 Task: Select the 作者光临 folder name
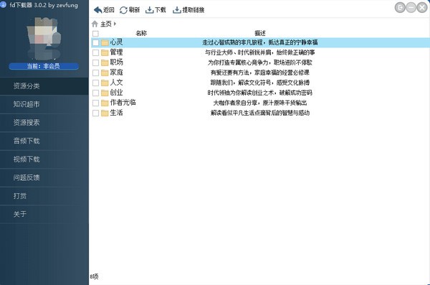(x=123, y=103)
